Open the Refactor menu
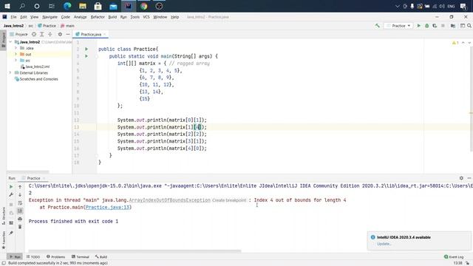This screenshot has height=266, width=473. 98,17
